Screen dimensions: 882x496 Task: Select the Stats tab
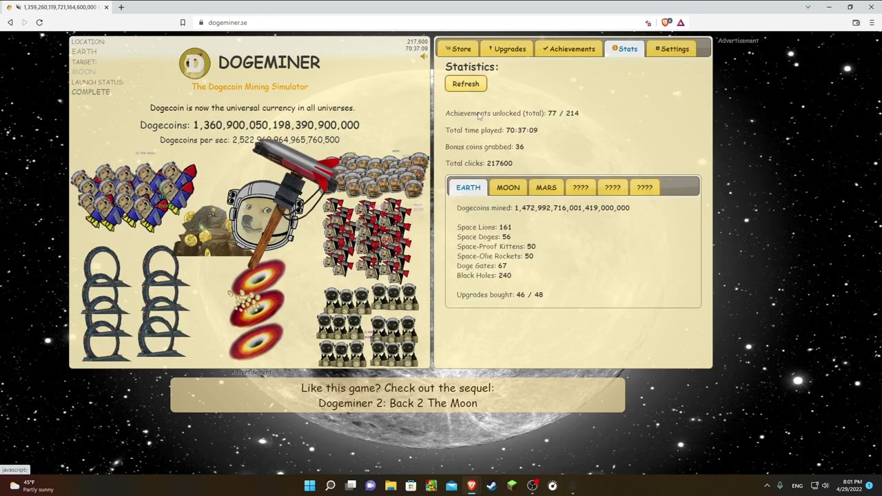click(624, 49)
